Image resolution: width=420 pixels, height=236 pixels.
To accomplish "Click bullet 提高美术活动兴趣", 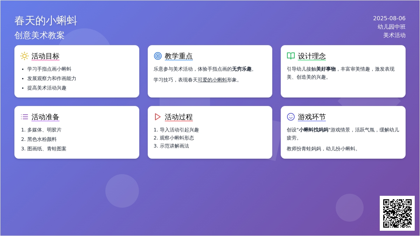I will [x=47, y=88].
